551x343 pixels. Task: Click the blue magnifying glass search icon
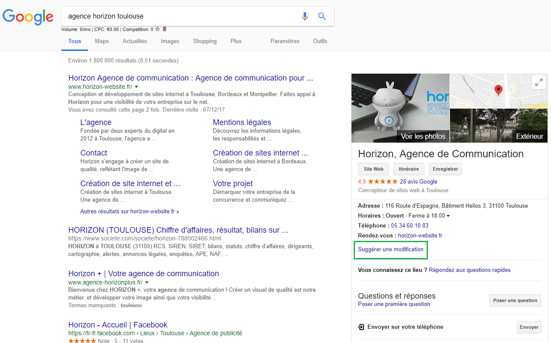coord(322,16)
